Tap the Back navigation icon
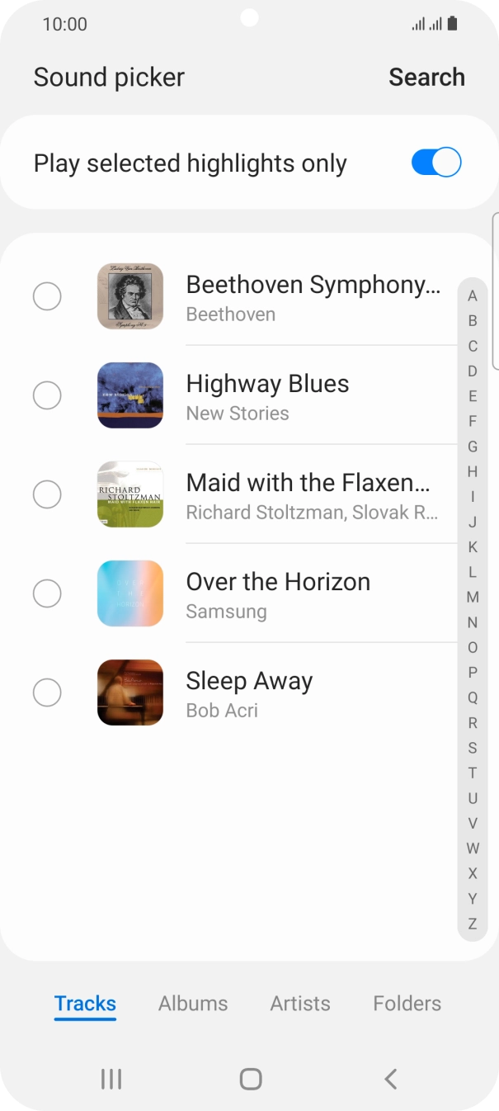The width and height of the screenshot is (499, 1111). click(x=389, y=1079)
